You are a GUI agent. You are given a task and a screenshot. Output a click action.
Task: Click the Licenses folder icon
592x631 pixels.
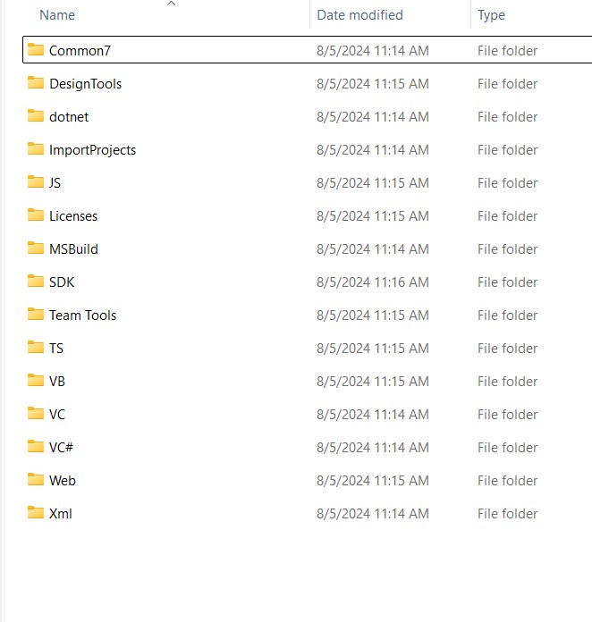pos(36,215)
